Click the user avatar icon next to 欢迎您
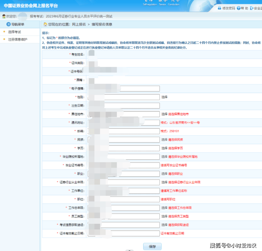This screenshot has height=251, width=262. (4, 16)
